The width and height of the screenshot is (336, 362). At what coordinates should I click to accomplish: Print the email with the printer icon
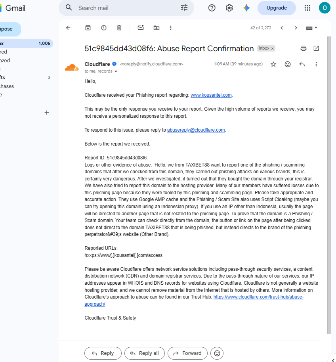pyautogui.click(x=304, y=48)
